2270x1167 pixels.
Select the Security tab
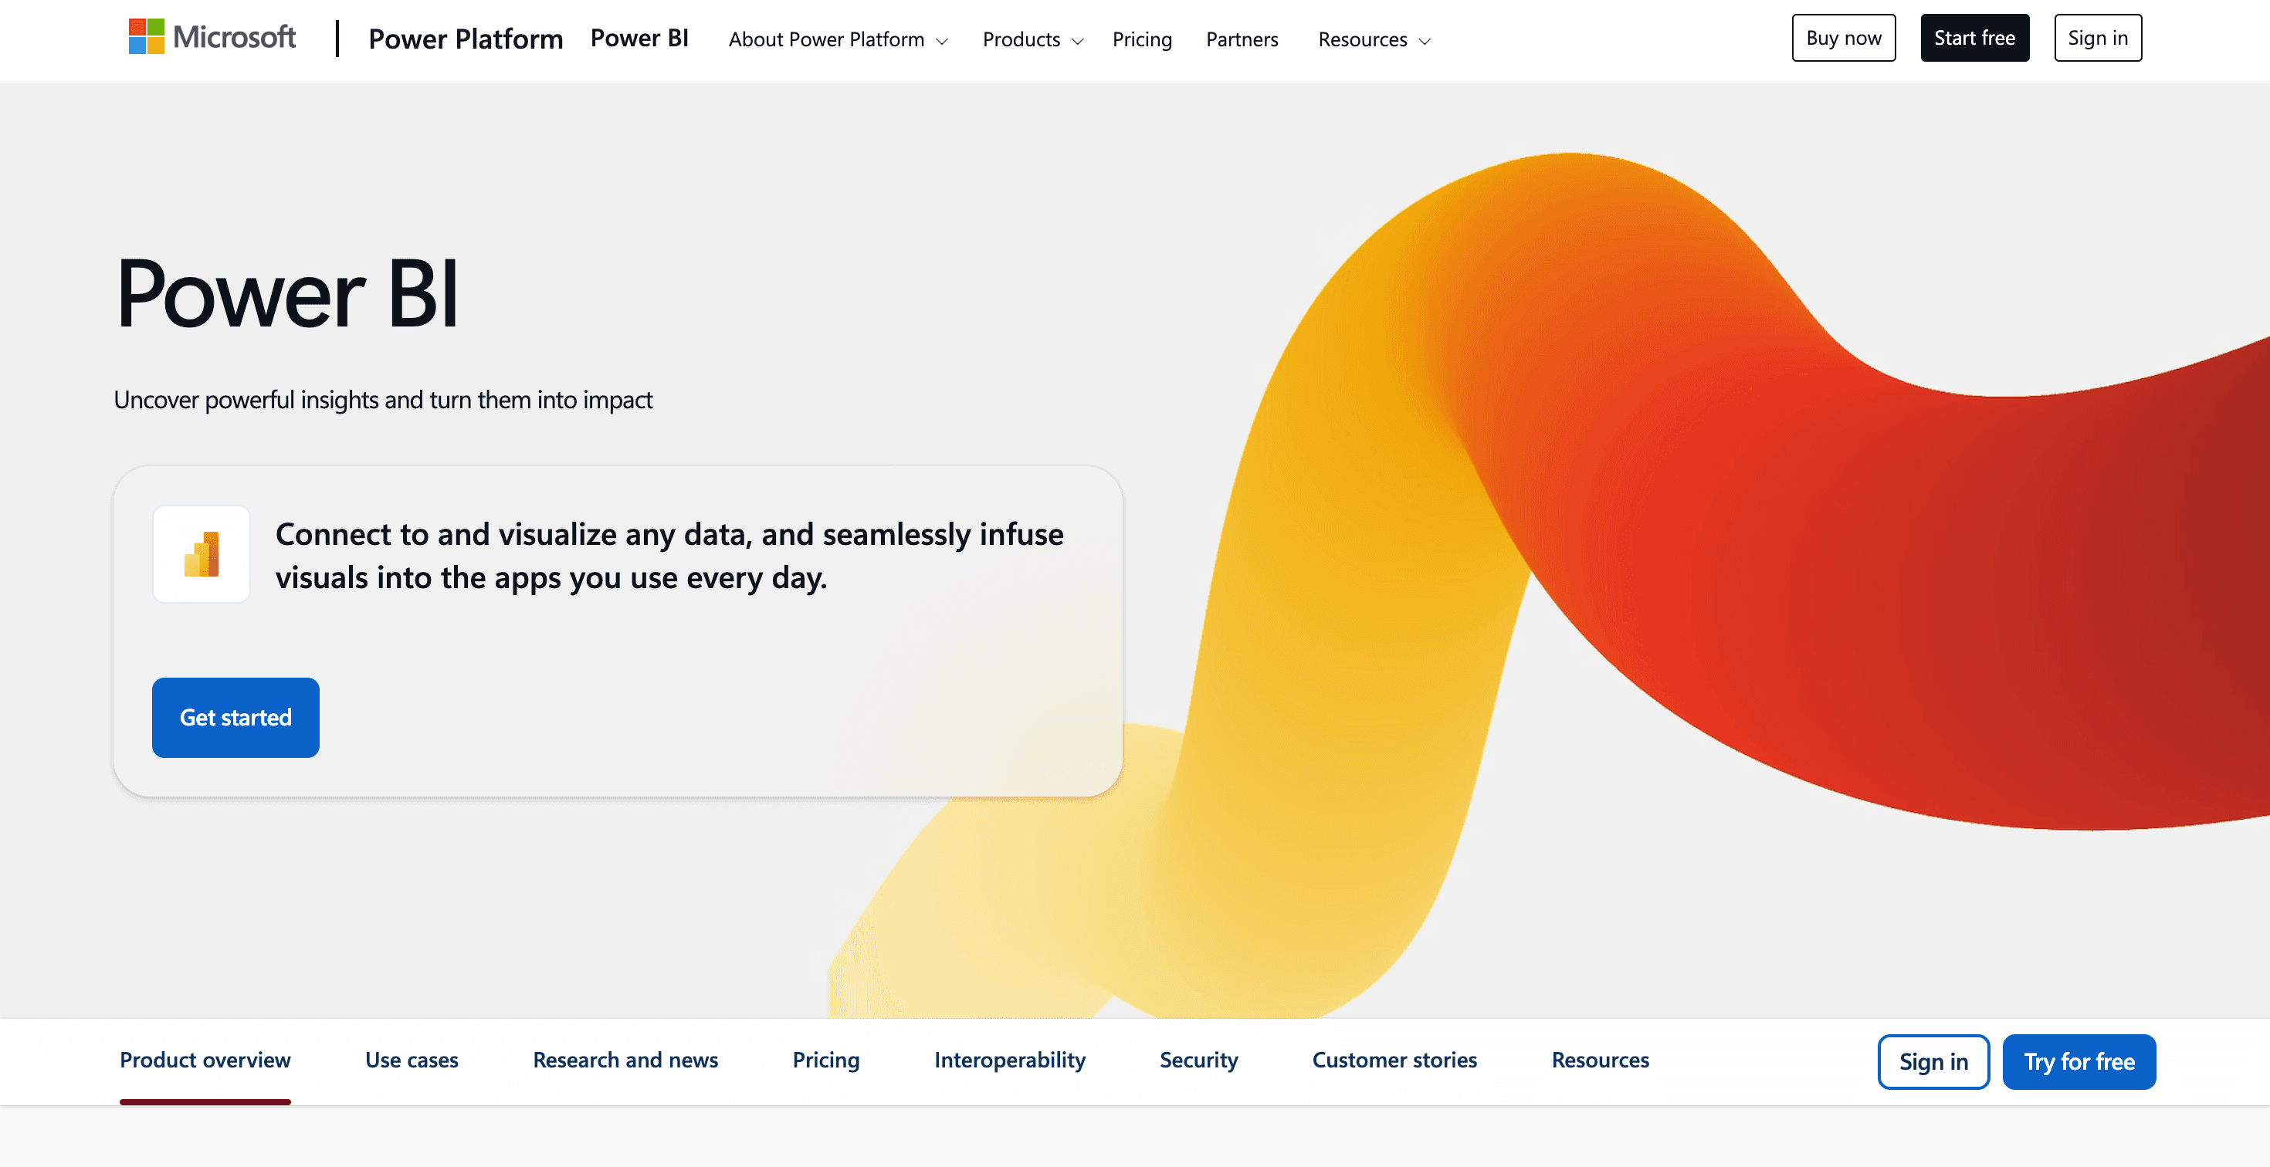pos(1198,1060)
